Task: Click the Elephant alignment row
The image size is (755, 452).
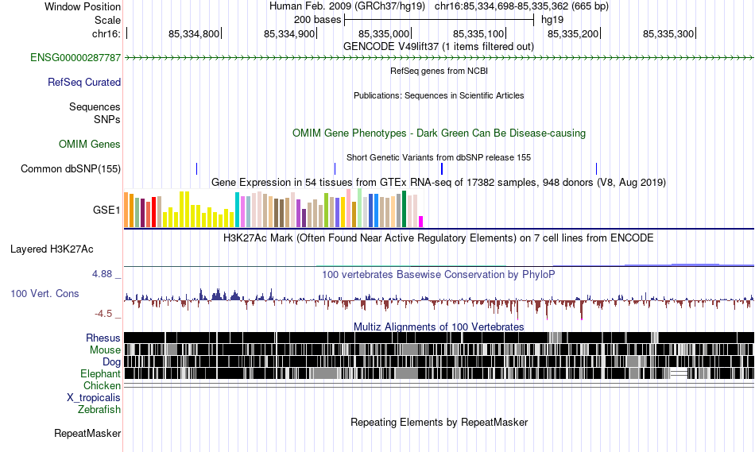Action: tap(439, 373)
